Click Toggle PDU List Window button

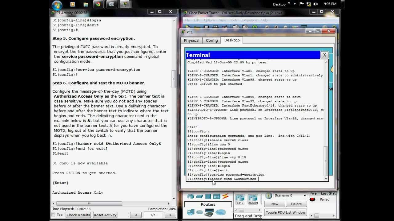coord(286,212)
